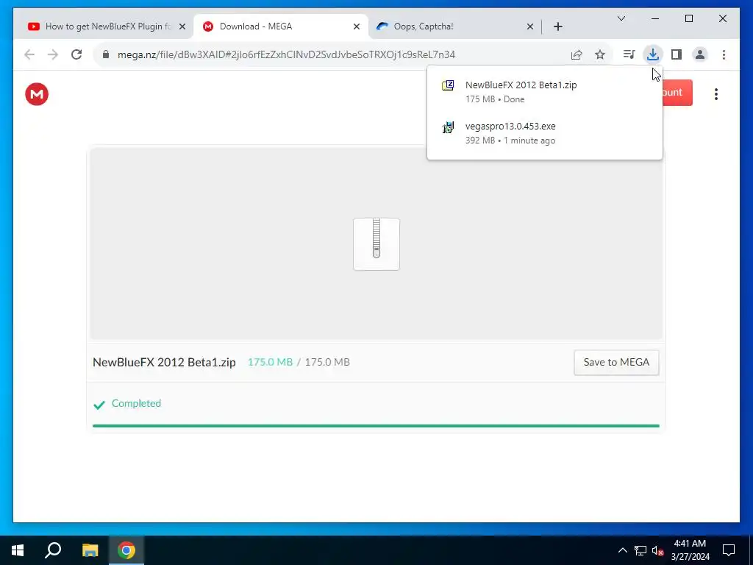Open File Explorer from taskbar
This screenshot has width=753, height=565.
[90, 550]
